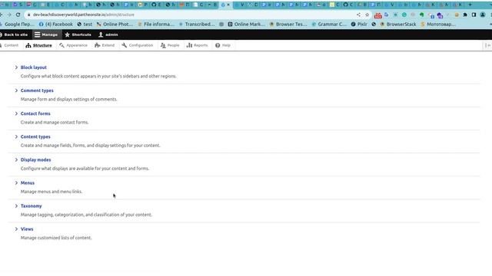Bookmark this page with star icon
Image resolution: width=492 pixels, height=276 pixels.
click(x=367, y=15)
